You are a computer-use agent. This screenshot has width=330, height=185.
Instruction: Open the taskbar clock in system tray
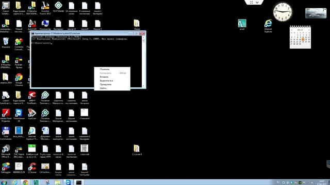[322, 182]
